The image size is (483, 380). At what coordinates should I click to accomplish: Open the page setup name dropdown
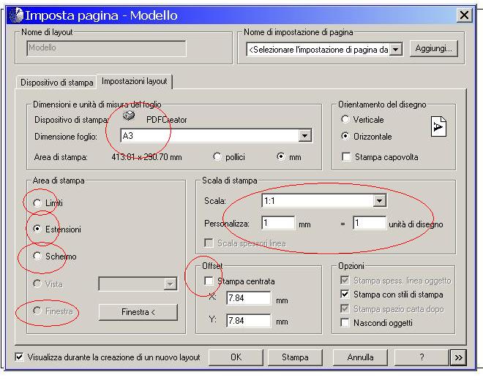[x=396, y=49]
